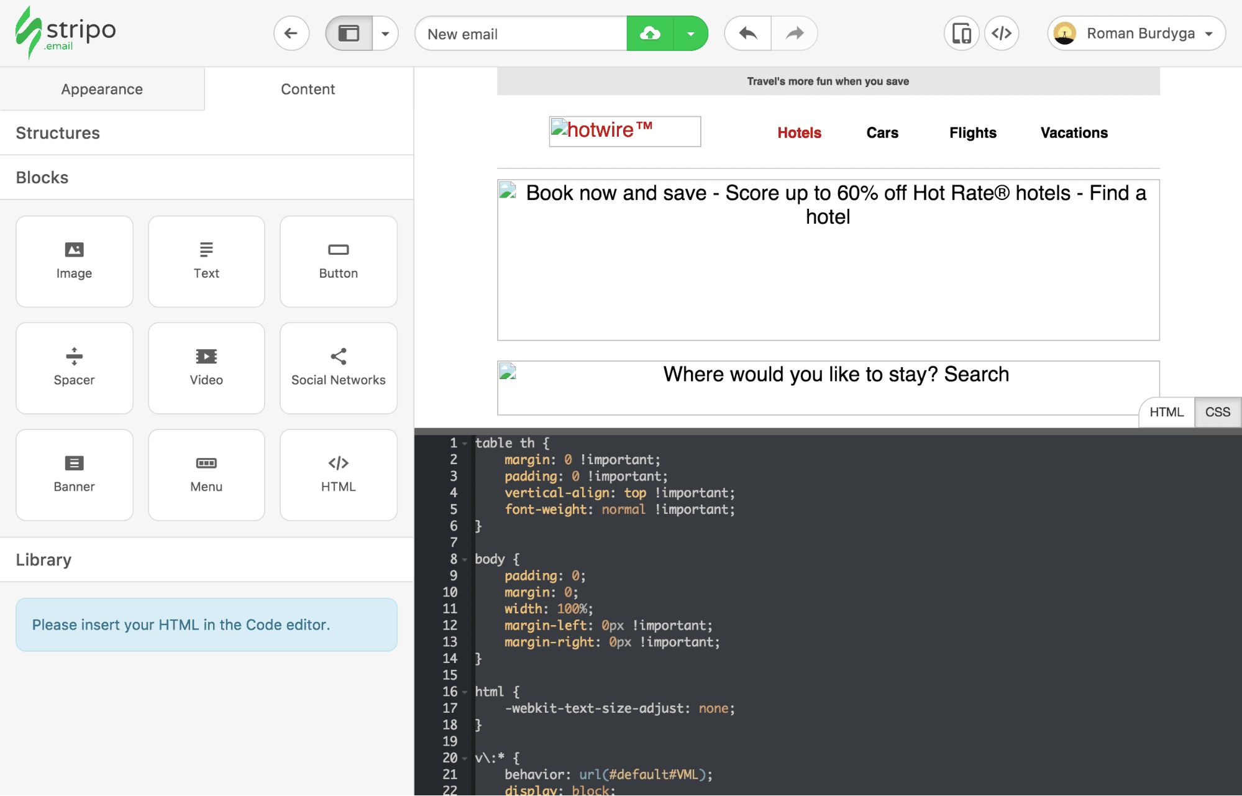The width and height of the screenshot is (1242, 796).
Task: Edit the New email title field
Action: [521, 33]
